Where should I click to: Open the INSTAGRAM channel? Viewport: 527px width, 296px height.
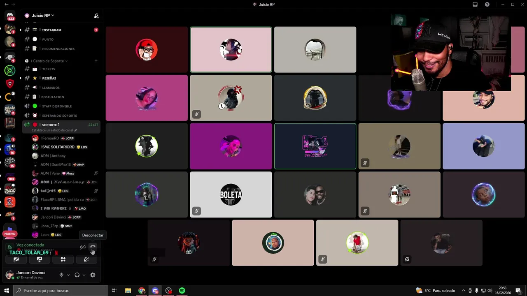tap(61, 30)
